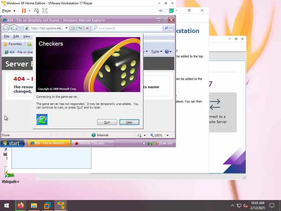Viewport: 281px width, 211px height.
Task: Open VMware Player yellow icon on taskbar
Action: click(x=61, y=206)
